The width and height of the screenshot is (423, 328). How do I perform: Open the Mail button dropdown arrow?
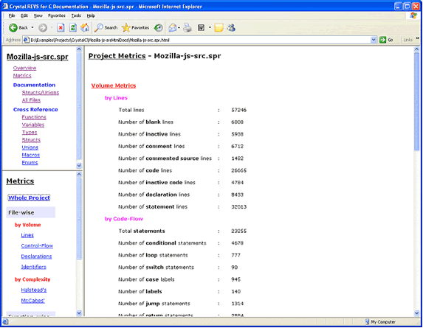179,27
